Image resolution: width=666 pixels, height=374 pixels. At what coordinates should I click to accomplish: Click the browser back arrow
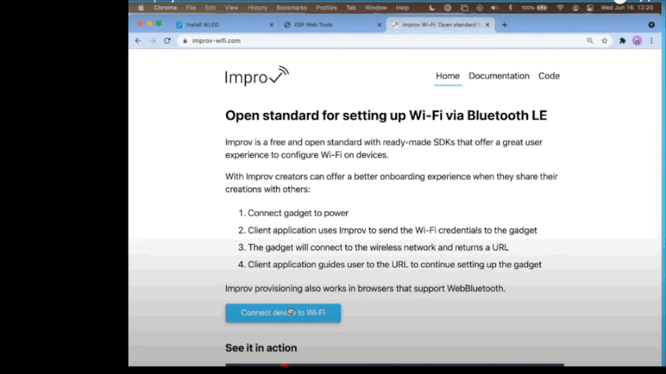138,41
